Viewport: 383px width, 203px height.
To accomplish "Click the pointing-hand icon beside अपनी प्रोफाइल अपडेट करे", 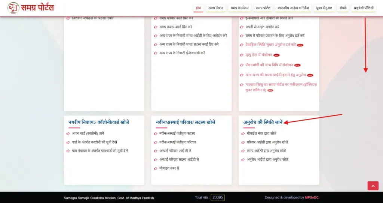I will 242,27.
